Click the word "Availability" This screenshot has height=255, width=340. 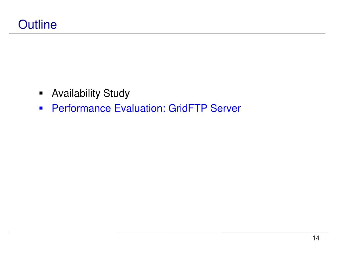point(76,93)
